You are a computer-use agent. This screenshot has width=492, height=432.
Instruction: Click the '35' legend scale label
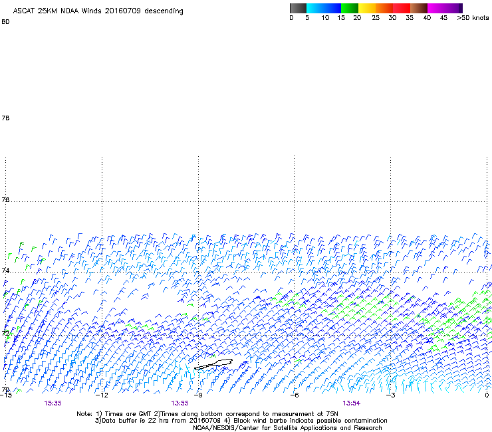(x=410, y=18)
